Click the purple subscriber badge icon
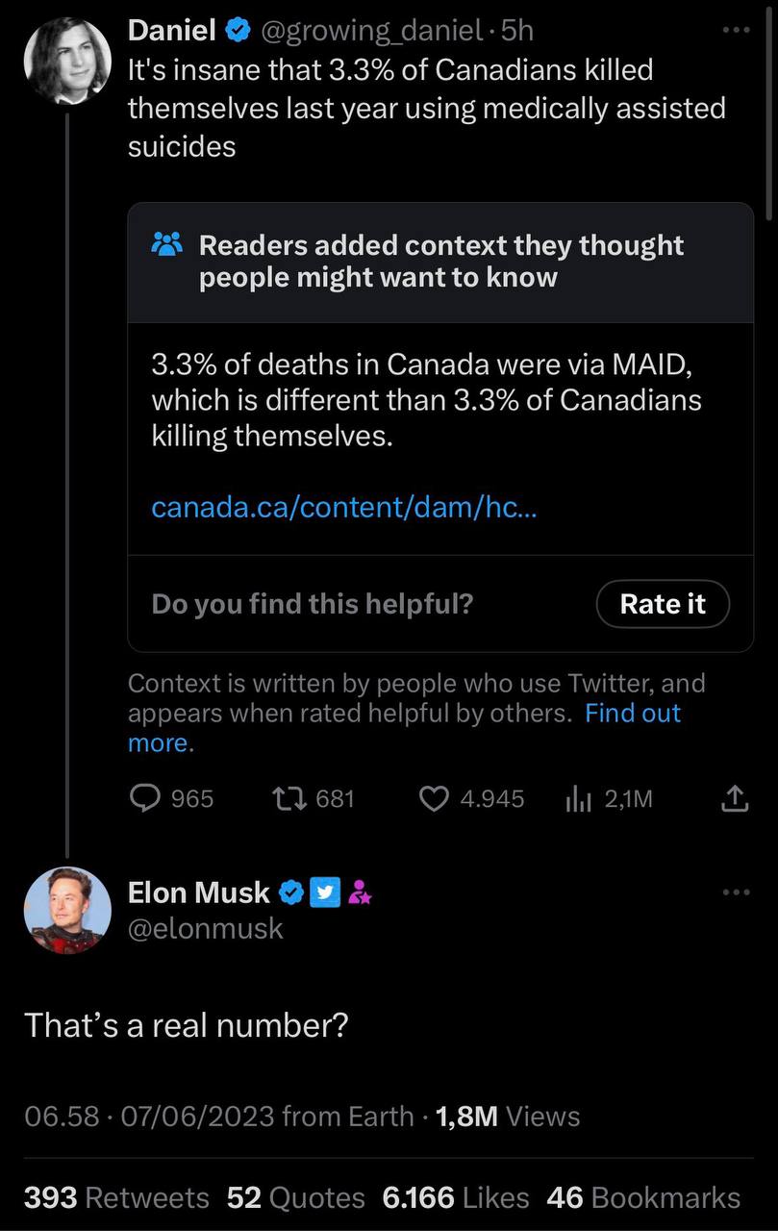The width and height of the screenshot is (778, 1231). pyautogui.click(x=360, y=893)
